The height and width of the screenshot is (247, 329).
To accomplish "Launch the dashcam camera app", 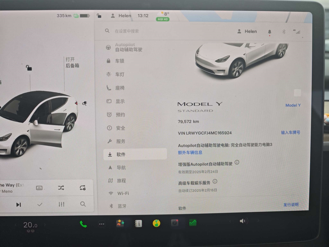I will point(175,223).
